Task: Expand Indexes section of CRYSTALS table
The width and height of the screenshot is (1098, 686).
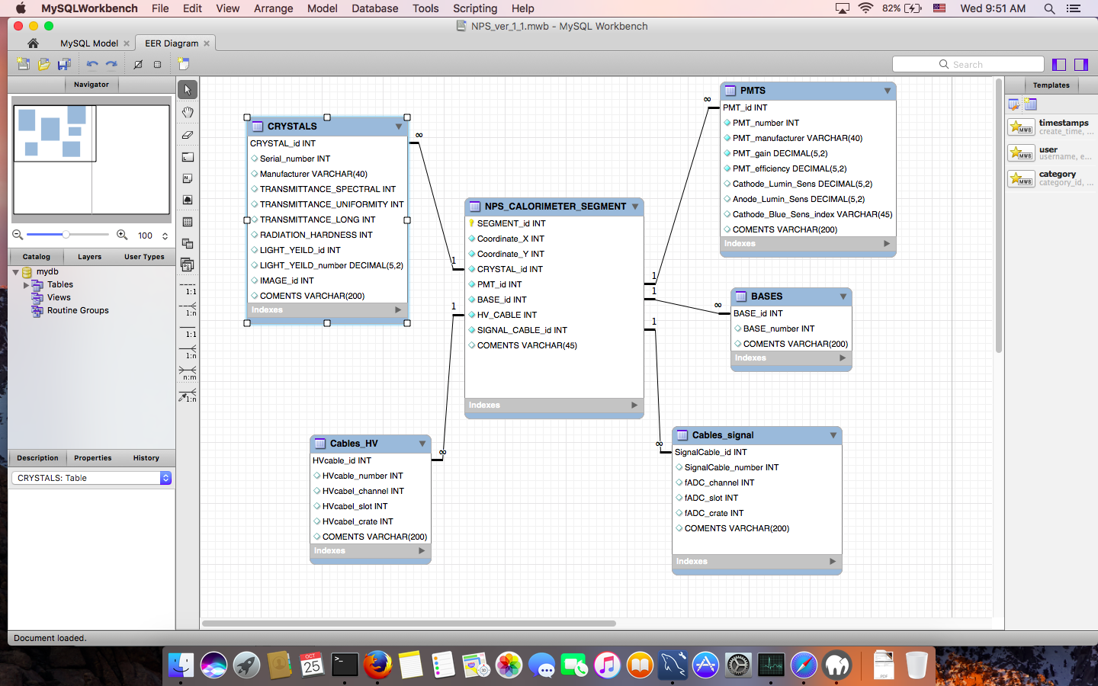Action: tap(398, 310)
